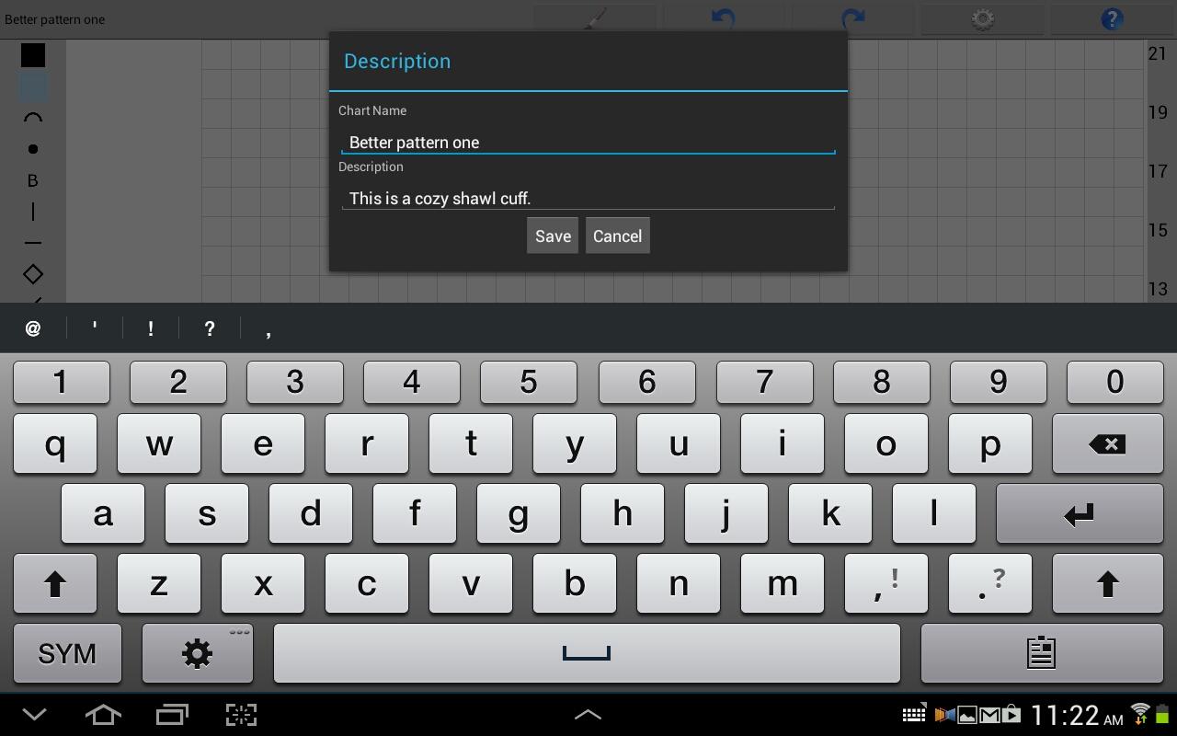Viewport: 1177px width, 736px height.
Task: Choose the horizontal line stitch symbol
Action: [33, 243]
